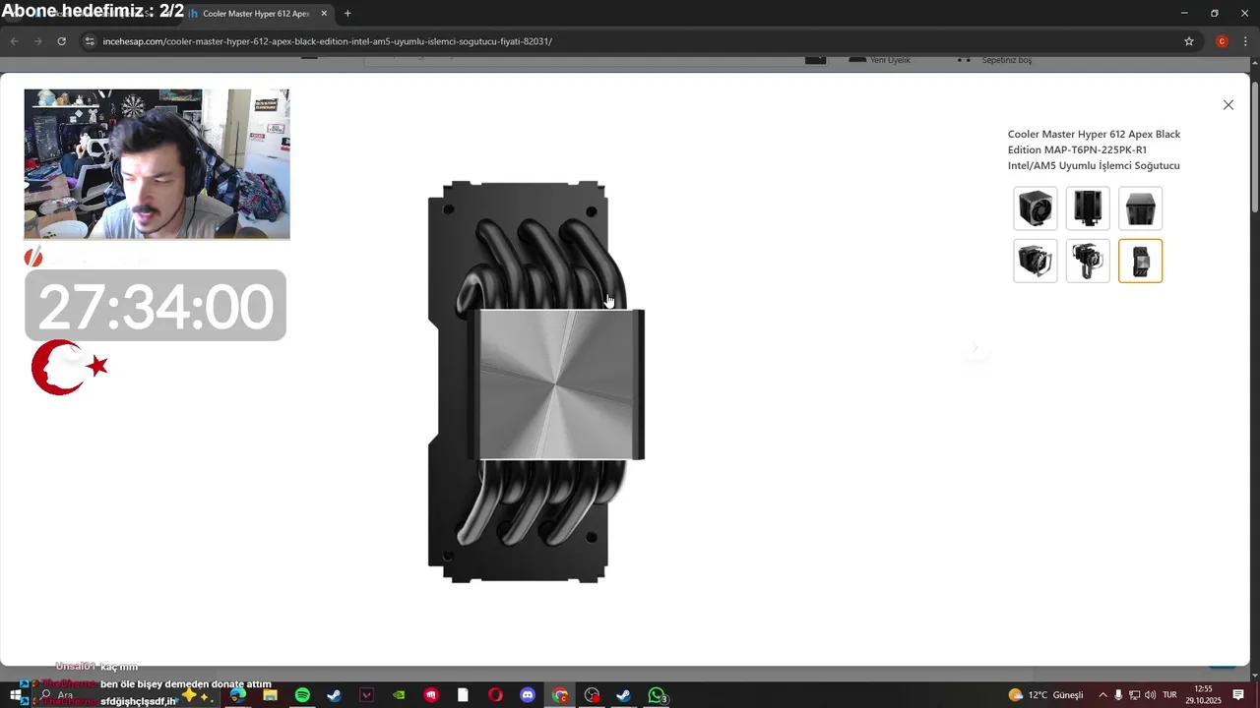Open the volume control speaker icon
The image size is (1260, 708).
coord(1150,695)
